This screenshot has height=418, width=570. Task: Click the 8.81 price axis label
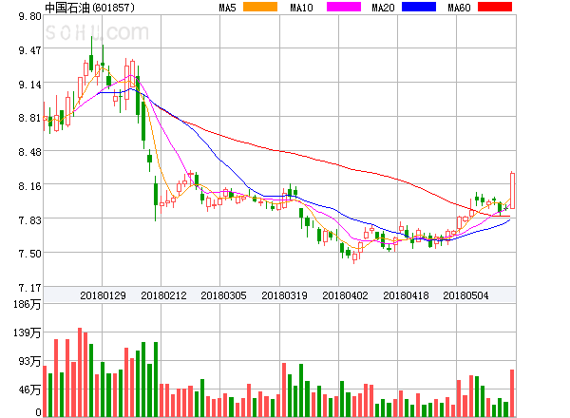(29, 118)
